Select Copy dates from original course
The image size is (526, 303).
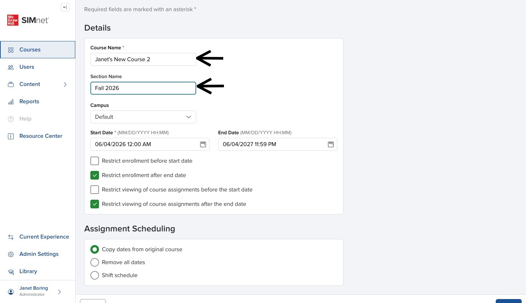[x=95, y=249]
